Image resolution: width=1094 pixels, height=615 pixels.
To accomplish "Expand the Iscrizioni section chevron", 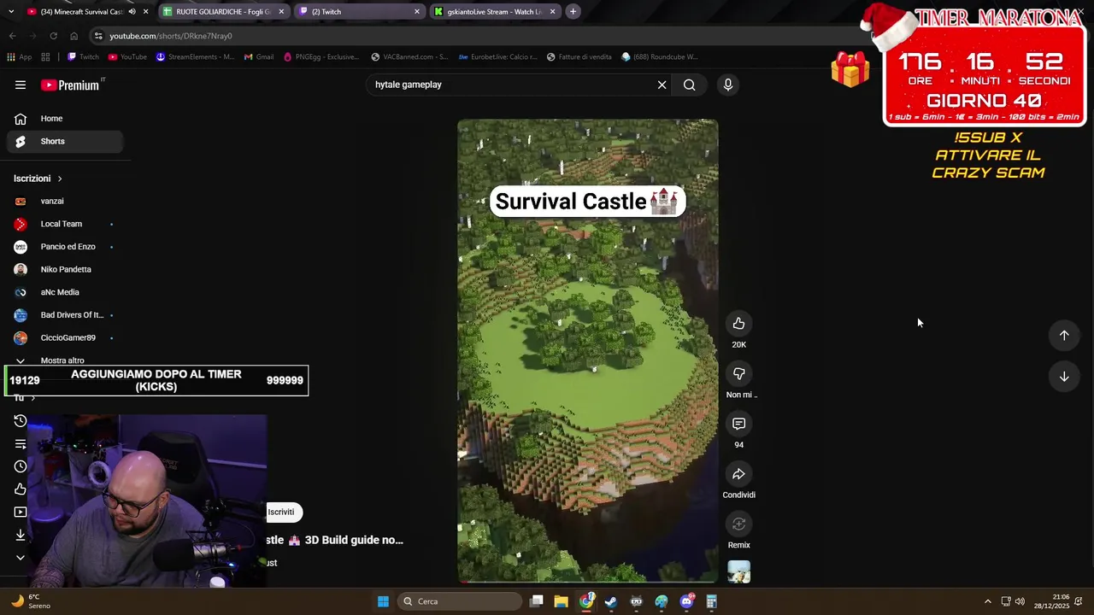I will pos(60,179).
